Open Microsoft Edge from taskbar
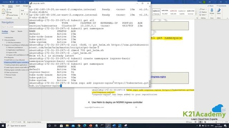The image size is (229, 128). pyautogui.click(x=85, y=126)
